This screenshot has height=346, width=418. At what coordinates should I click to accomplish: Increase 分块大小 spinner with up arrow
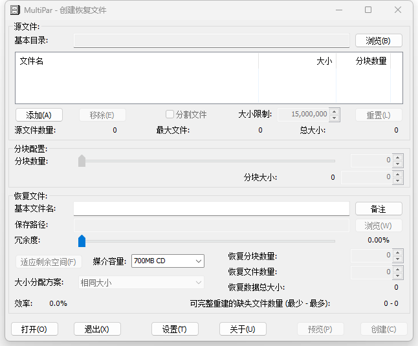click(398, 174)
